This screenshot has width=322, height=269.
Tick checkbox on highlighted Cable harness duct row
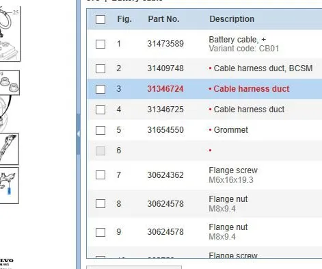[100, 89]
